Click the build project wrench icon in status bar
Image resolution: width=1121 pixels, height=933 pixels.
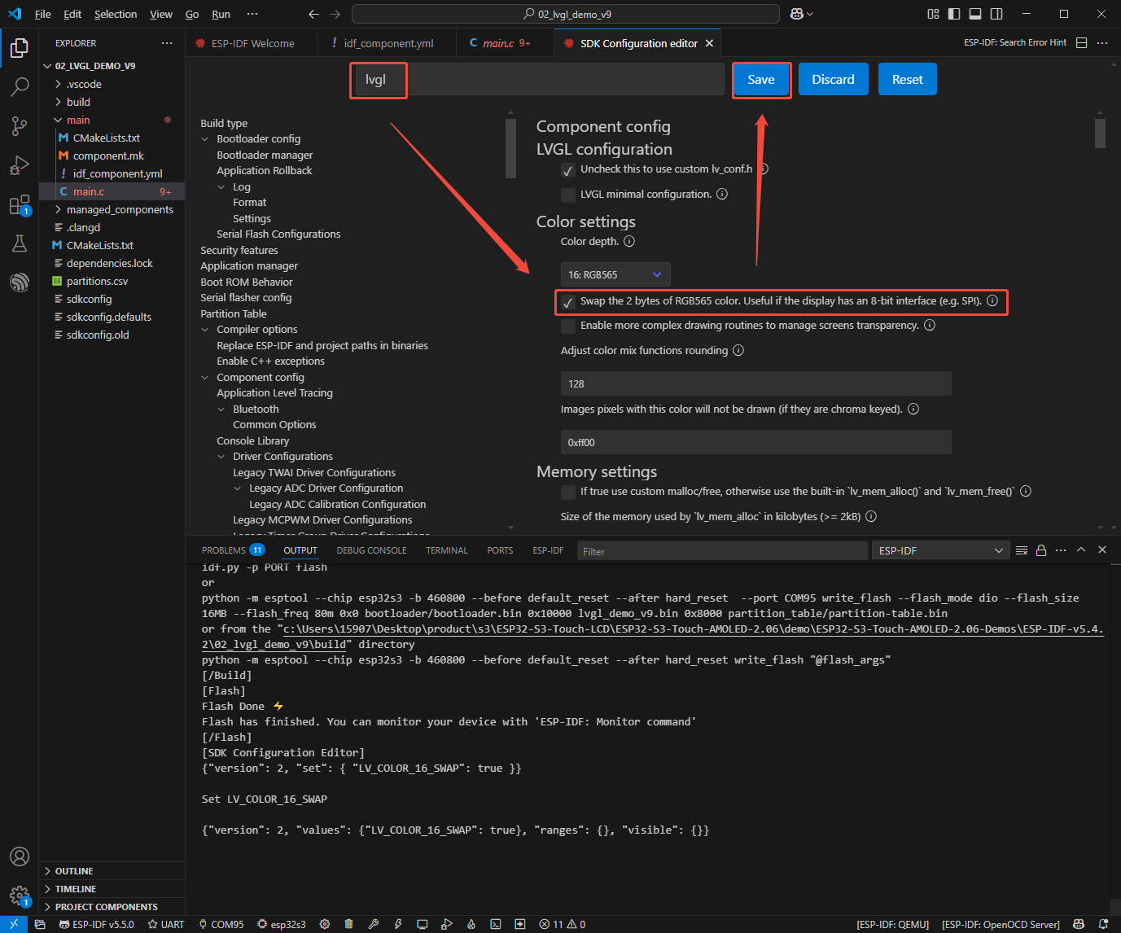tap(373, 924)
